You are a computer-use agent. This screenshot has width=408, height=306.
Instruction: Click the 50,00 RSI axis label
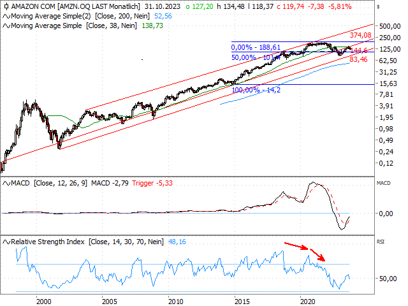pyautogui.click(x=388, y=279)
